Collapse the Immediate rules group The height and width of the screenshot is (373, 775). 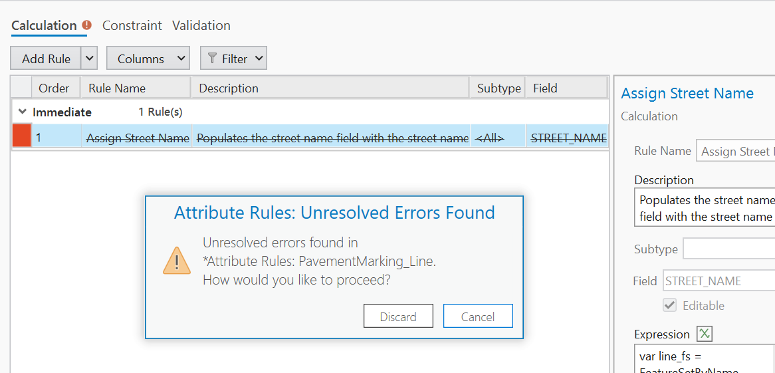point(23,112)
